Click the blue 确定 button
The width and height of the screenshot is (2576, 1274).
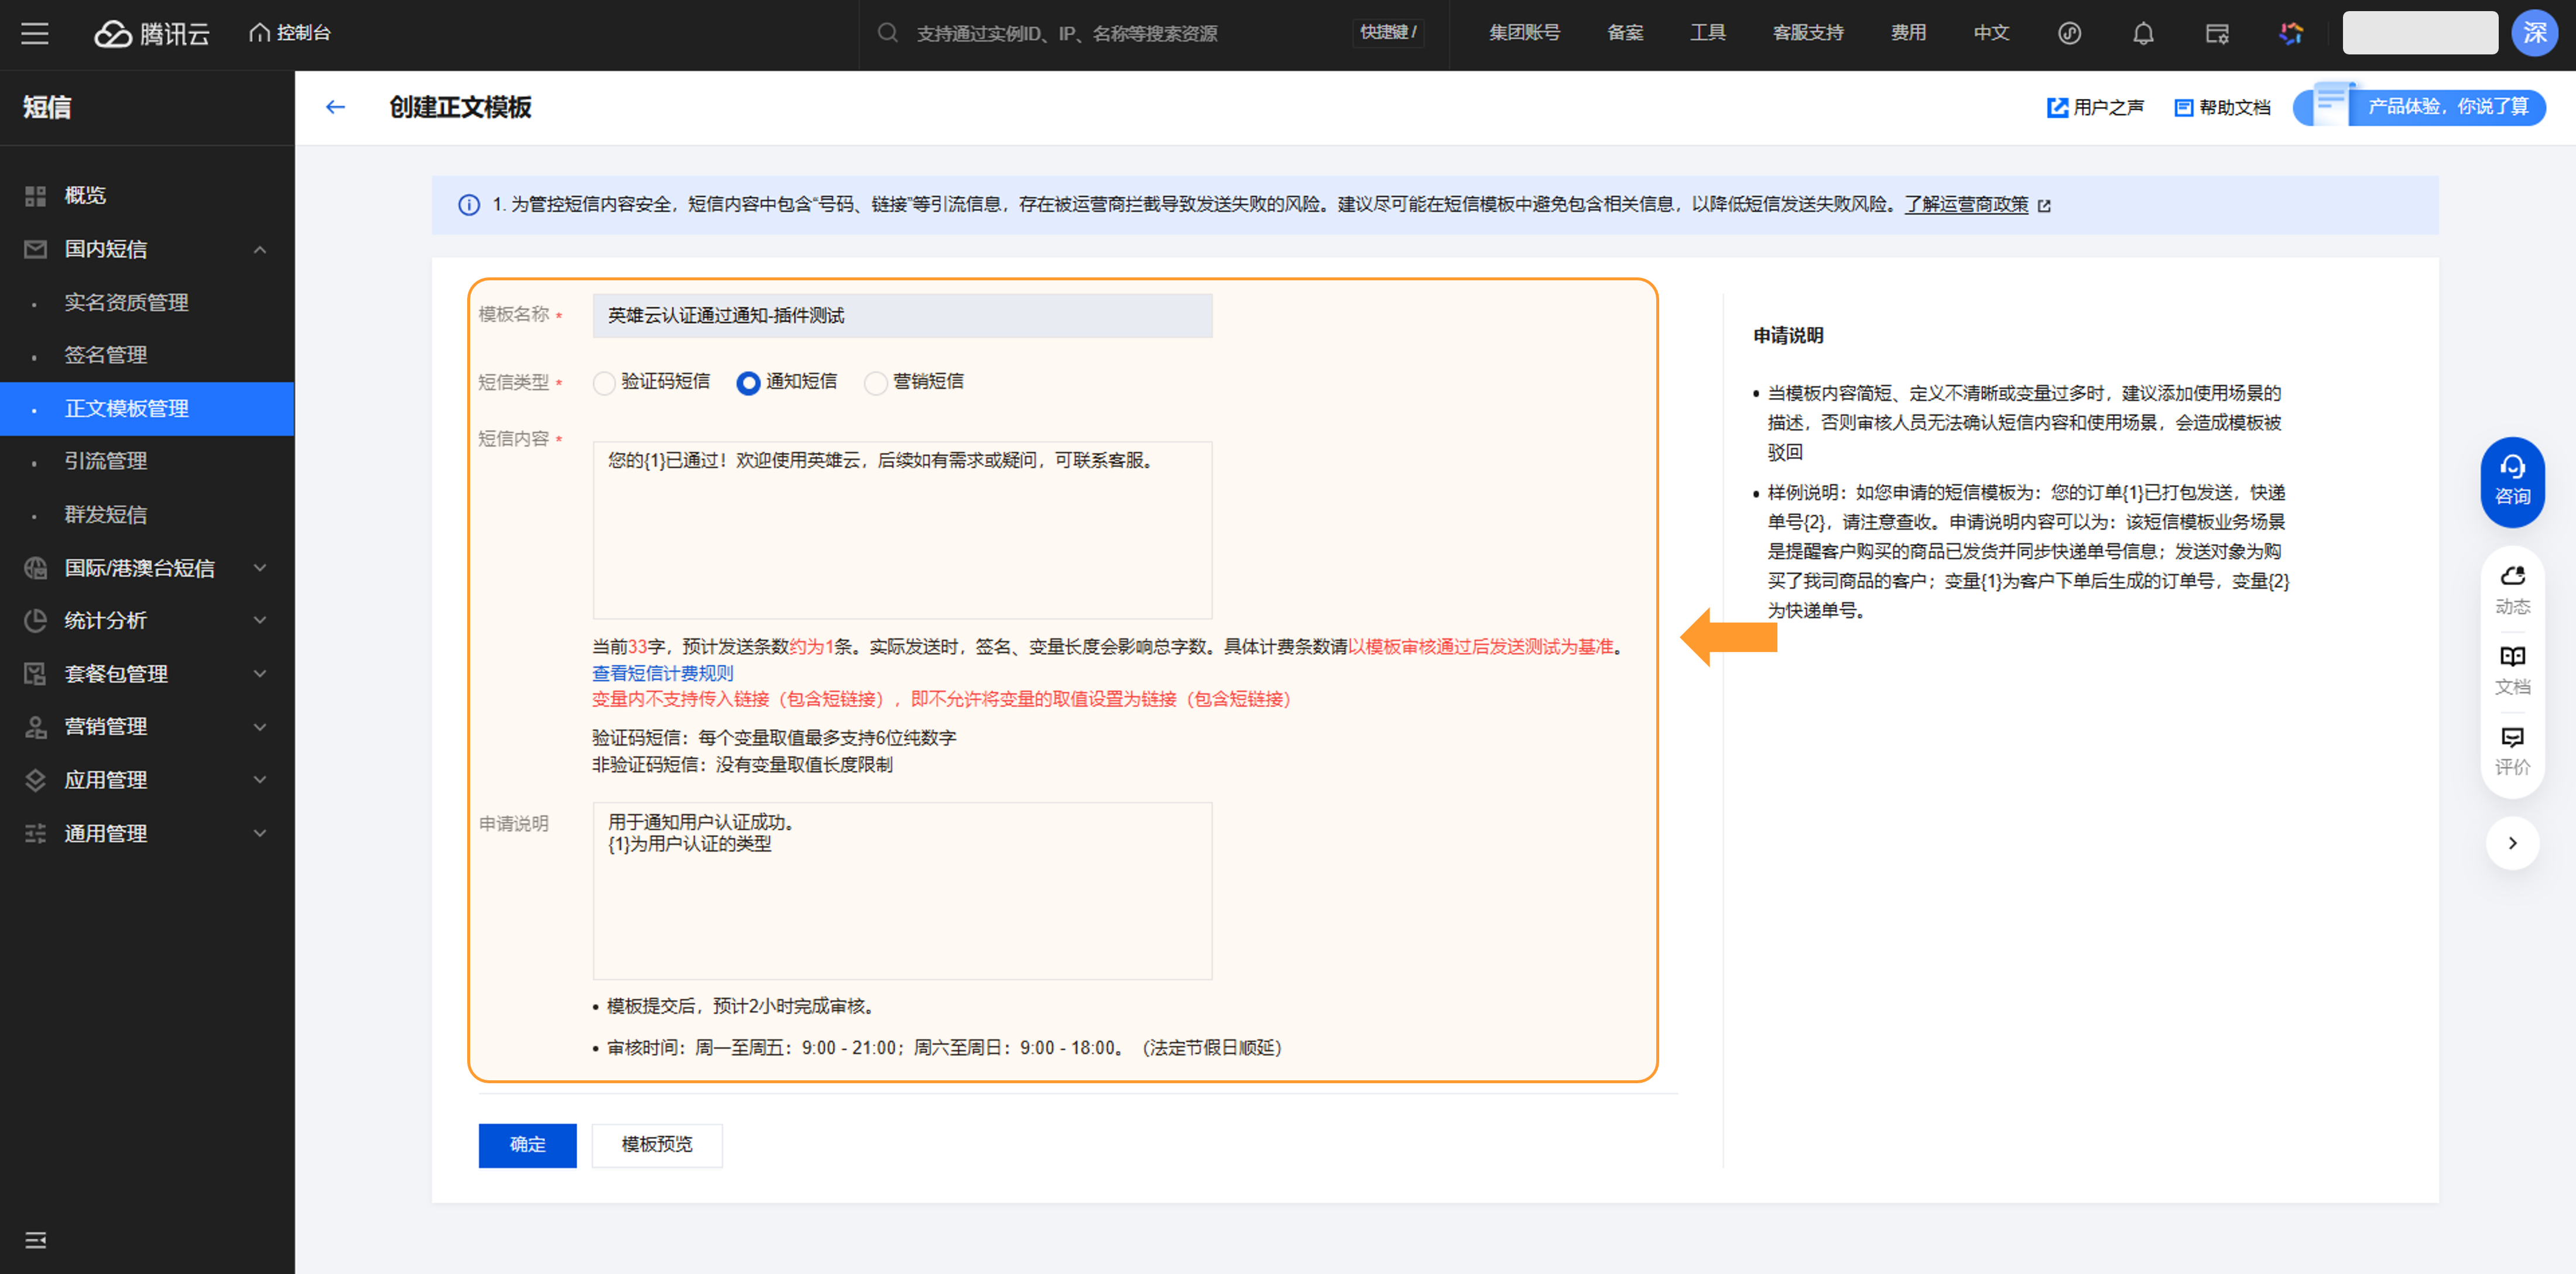(527, 1145)
